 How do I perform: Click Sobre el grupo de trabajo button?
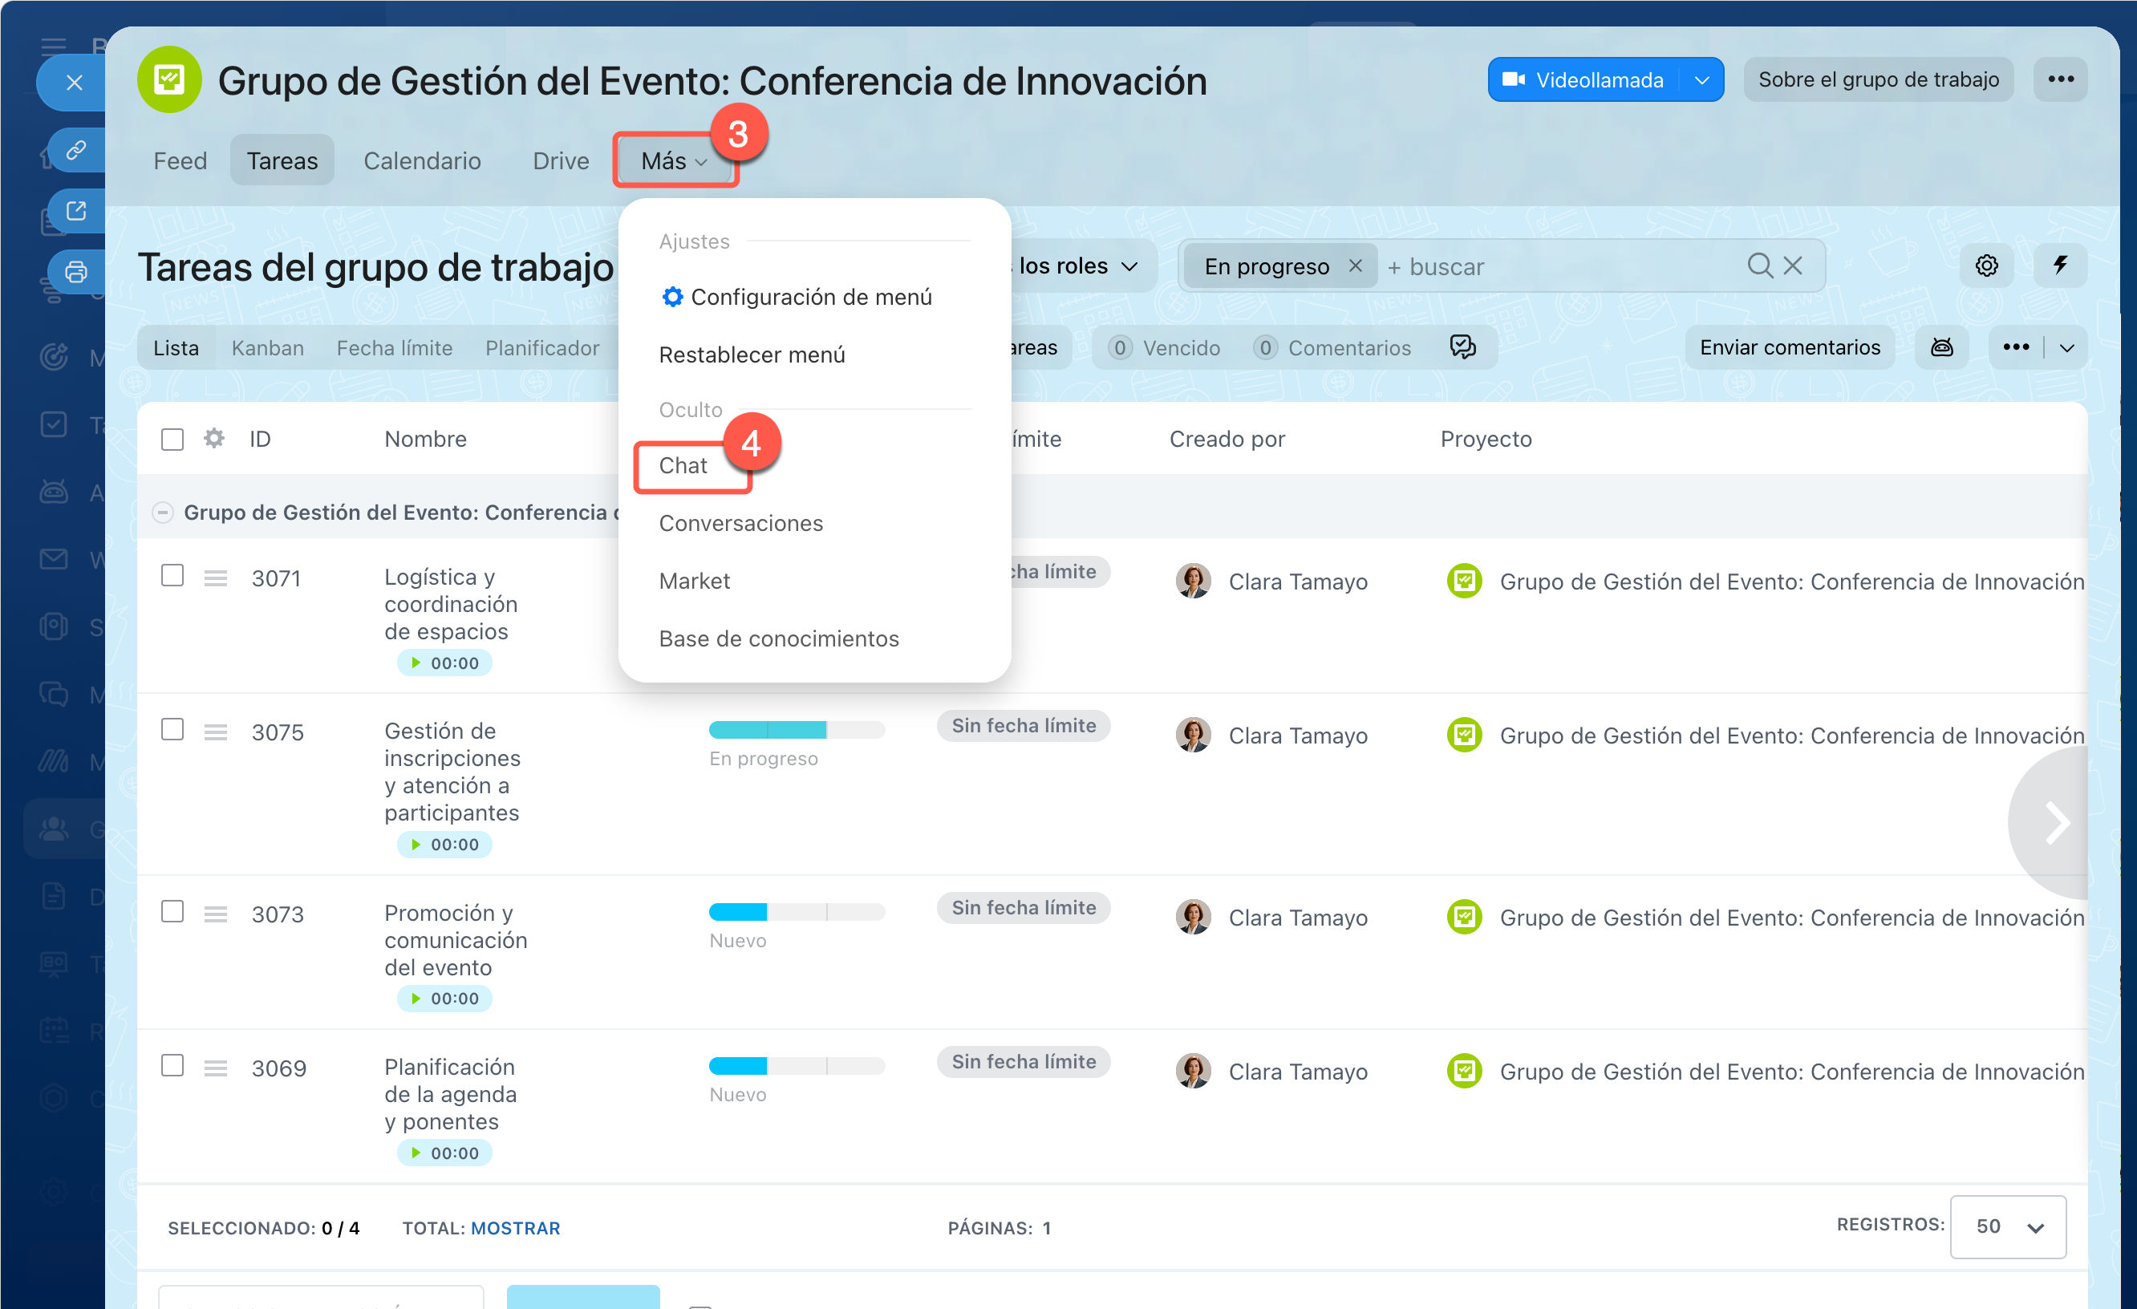pos(1878,81)
